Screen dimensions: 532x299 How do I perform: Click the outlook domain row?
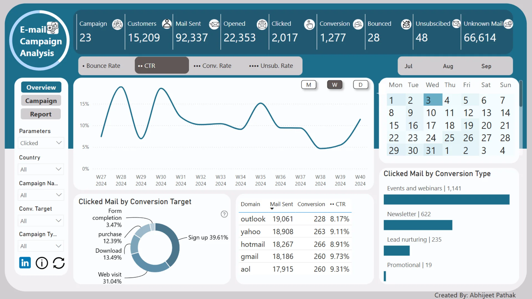[295, 219]
